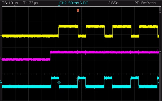Click the PD: Refresh status text
162x101 pixels.
tap(145, 3)
